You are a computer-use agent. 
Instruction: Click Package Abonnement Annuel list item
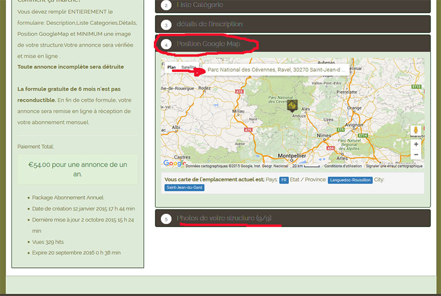coord(68,198)
